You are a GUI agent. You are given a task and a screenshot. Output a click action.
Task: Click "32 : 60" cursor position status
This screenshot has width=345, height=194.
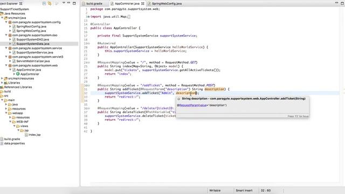point(266,190)
